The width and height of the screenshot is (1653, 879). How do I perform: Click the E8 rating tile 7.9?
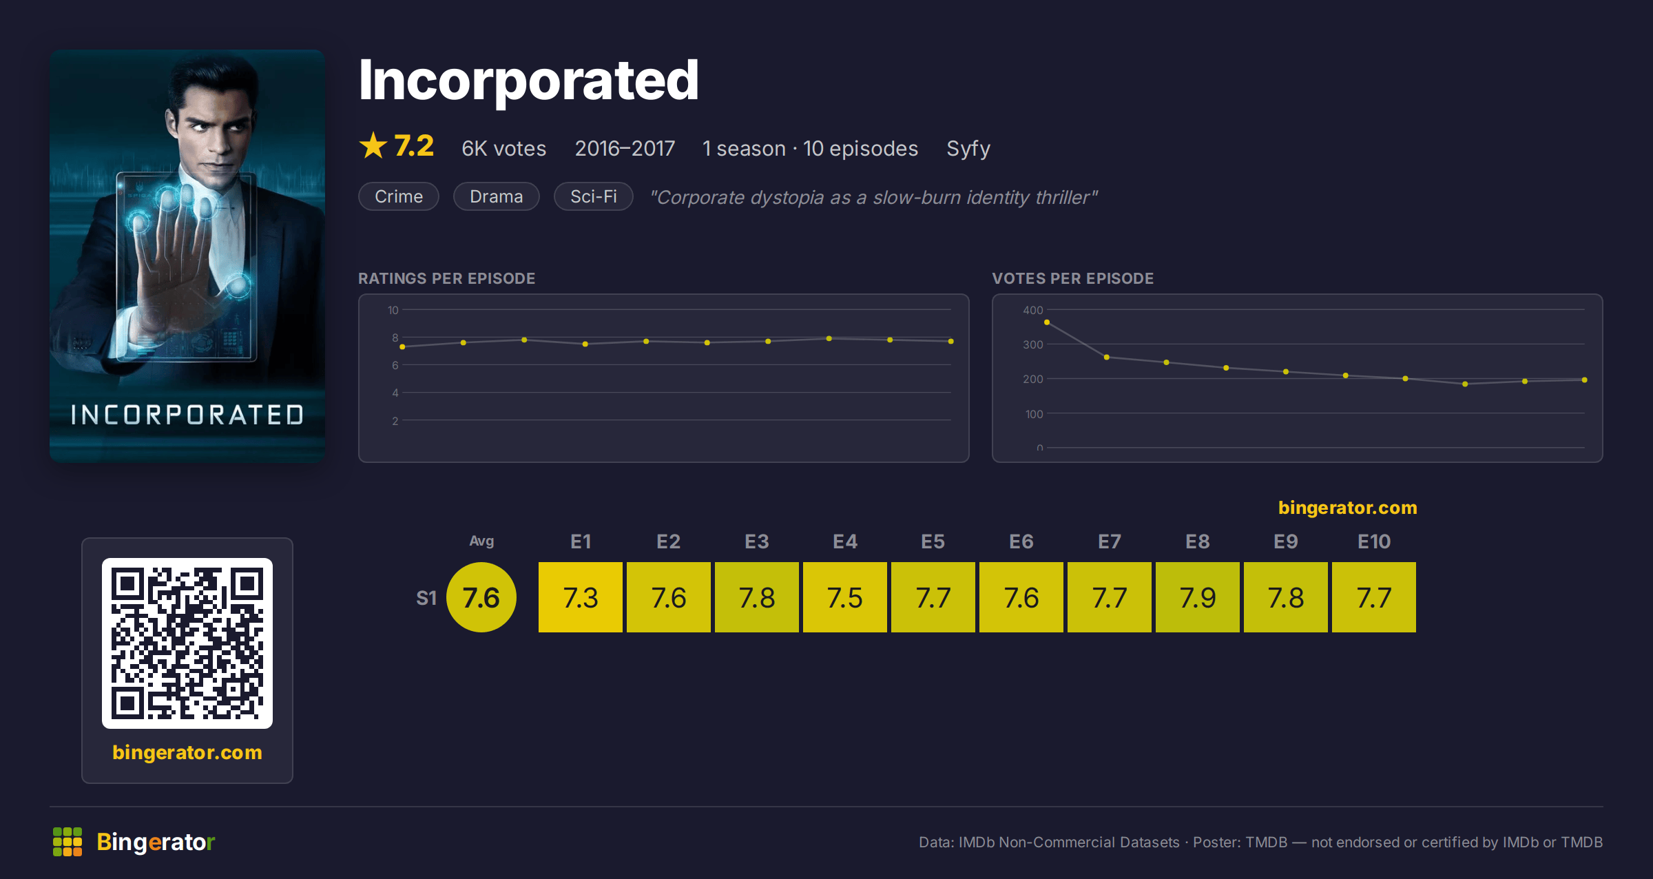[1198, 597]
